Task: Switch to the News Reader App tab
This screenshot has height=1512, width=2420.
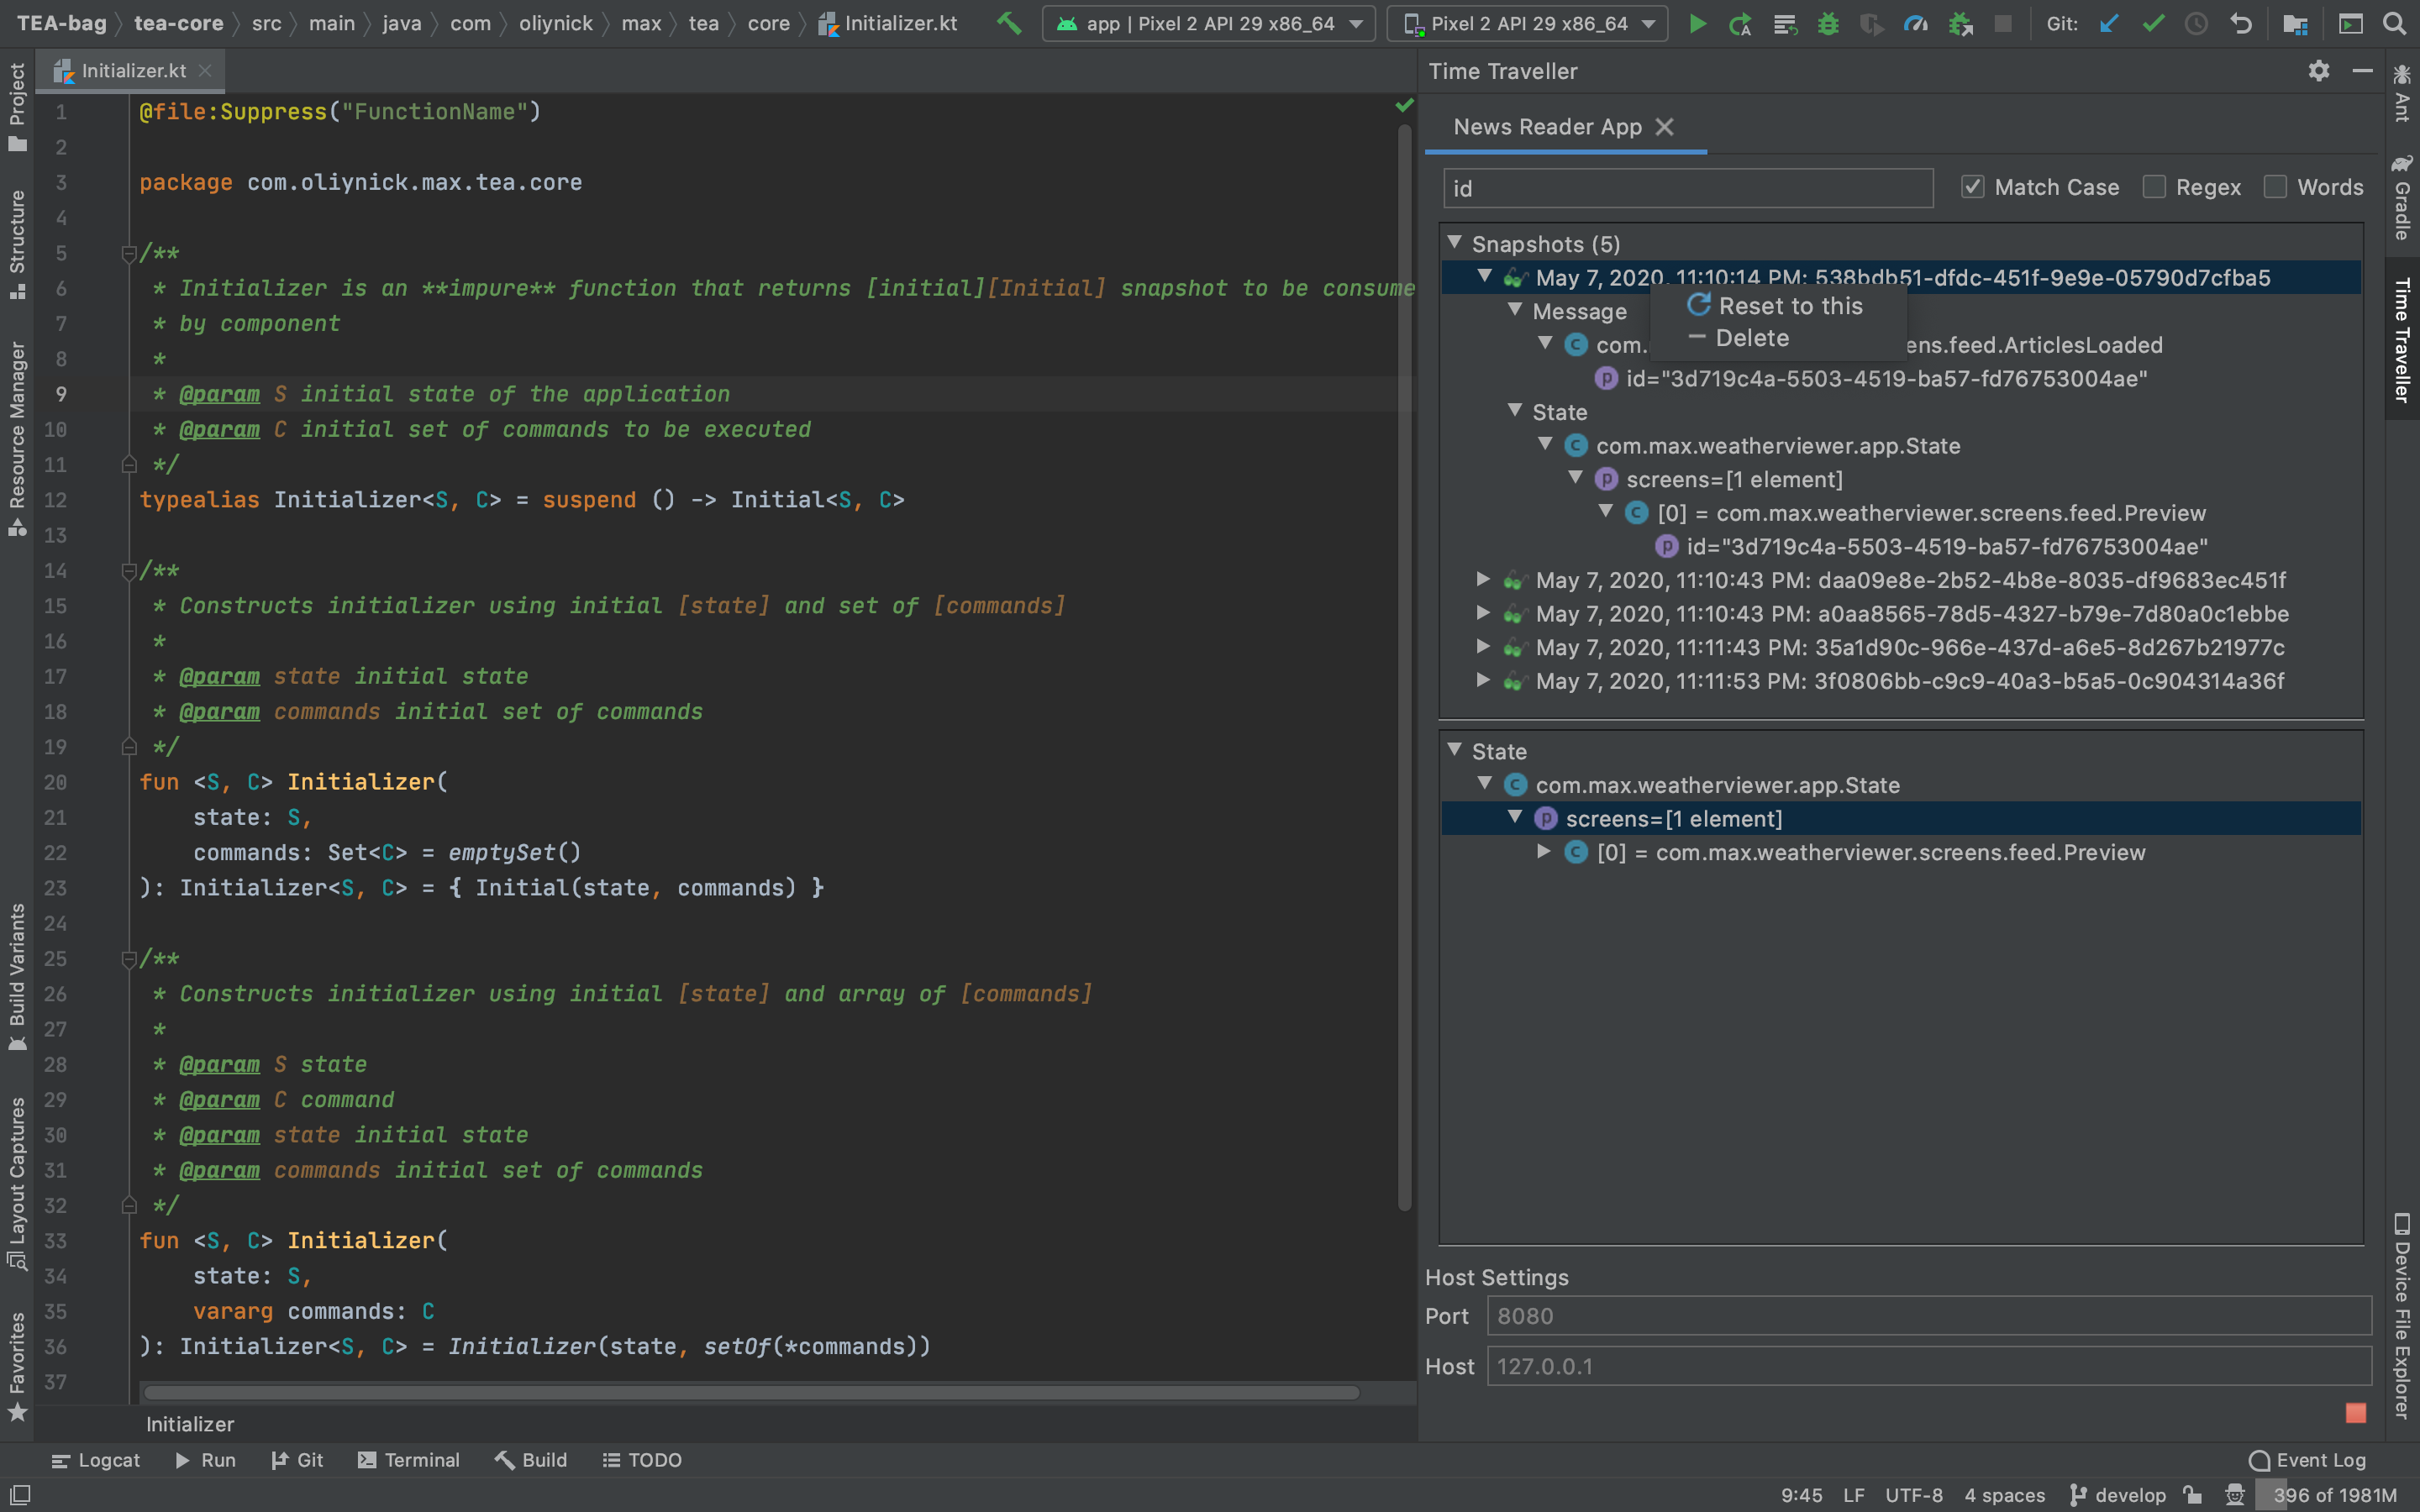Action: pos(1546,127)
